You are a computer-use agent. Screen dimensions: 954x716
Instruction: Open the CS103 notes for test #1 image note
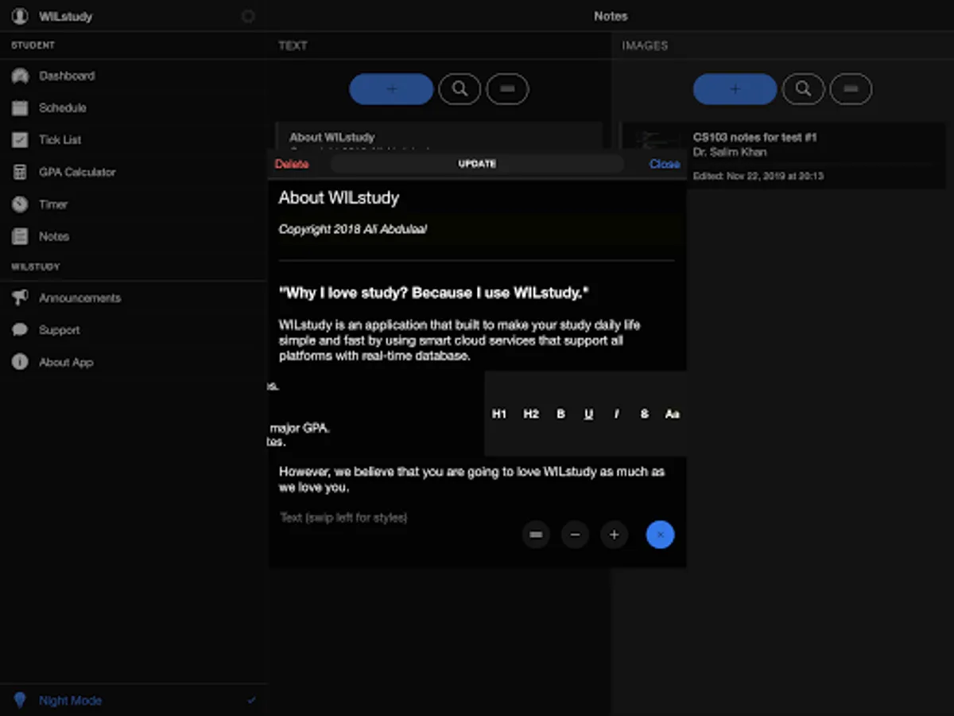[783, 155]
